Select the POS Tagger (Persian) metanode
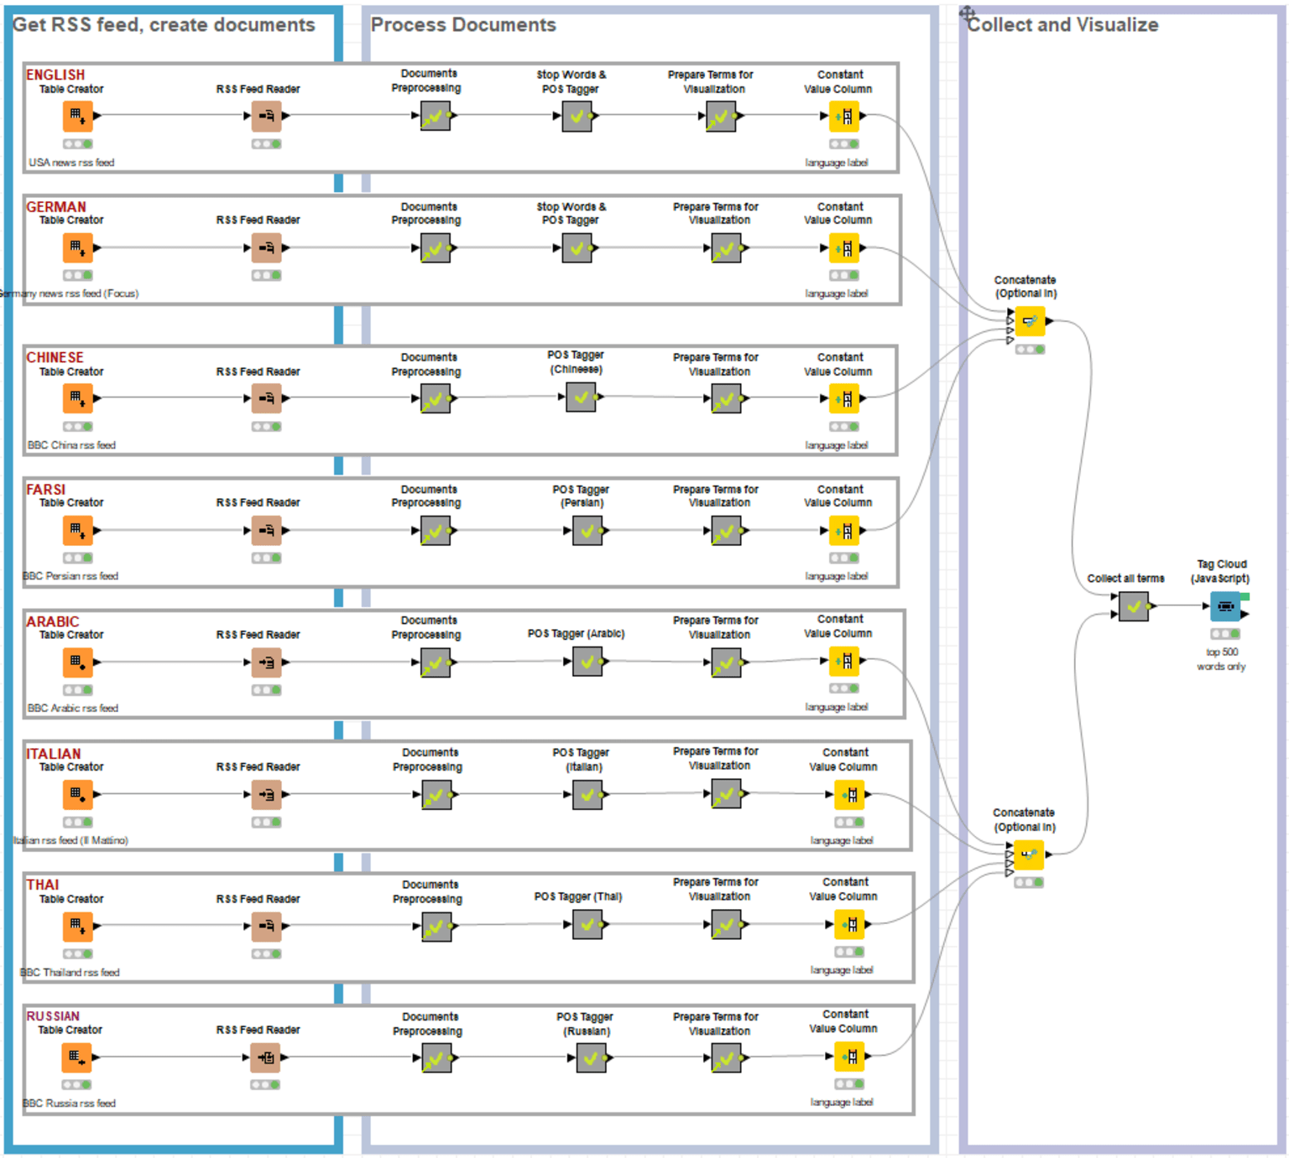This screenshot has height=1158, width=1289. tap(587, 530)
